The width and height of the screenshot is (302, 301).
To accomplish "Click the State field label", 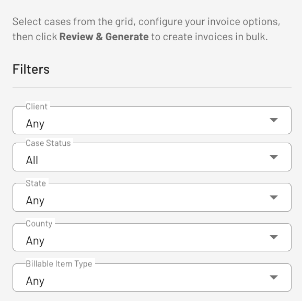I will coord(36,183).
